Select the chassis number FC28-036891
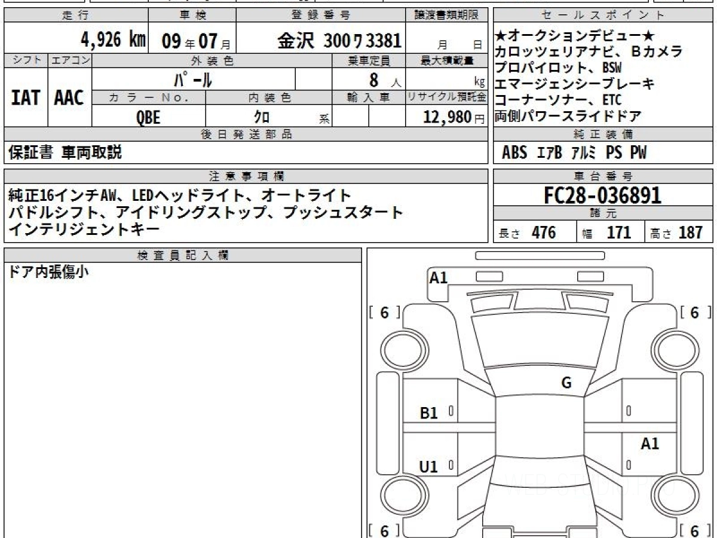Viewport: 717px width, 538px height. tap(603, 195)
